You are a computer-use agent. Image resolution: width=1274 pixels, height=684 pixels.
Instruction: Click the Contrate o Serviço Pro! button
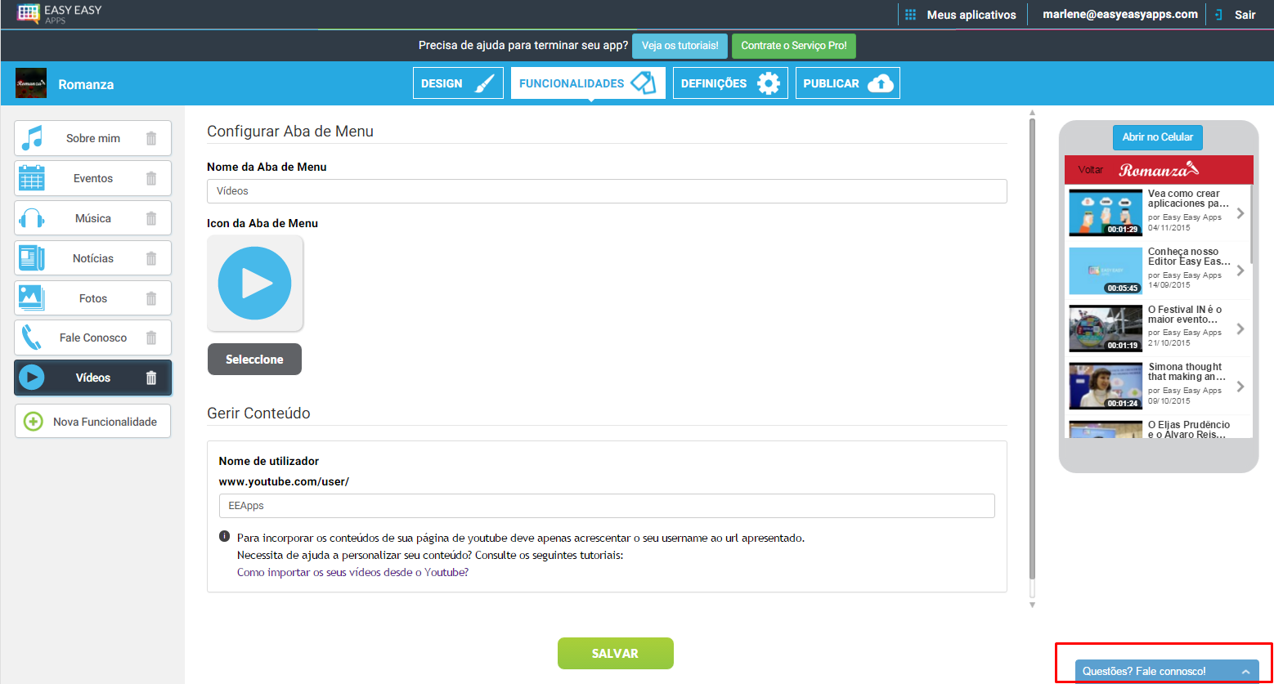(793, 46)
